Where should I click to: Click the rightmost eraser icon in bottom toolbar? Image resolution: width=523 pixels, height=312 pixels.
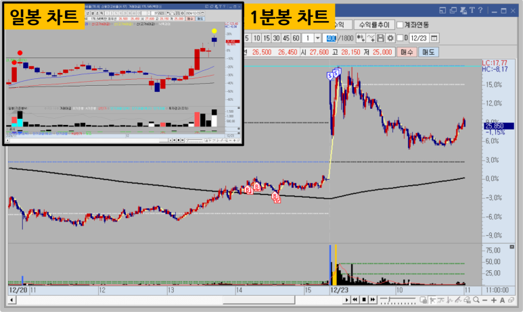click(511, 300)
